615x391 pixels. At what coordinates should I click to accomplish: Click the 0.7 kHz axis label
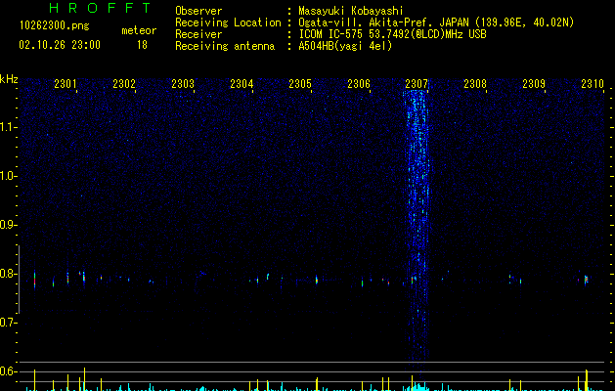(8, 323)
